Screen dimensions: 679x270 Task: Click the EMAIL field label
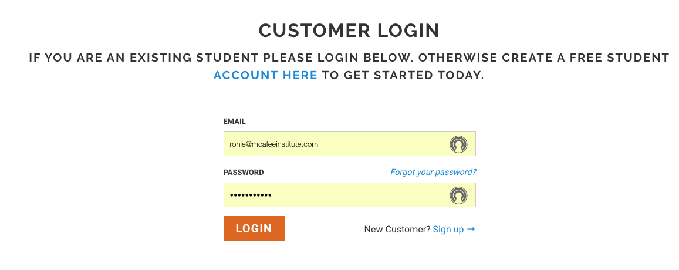(234, 122)
